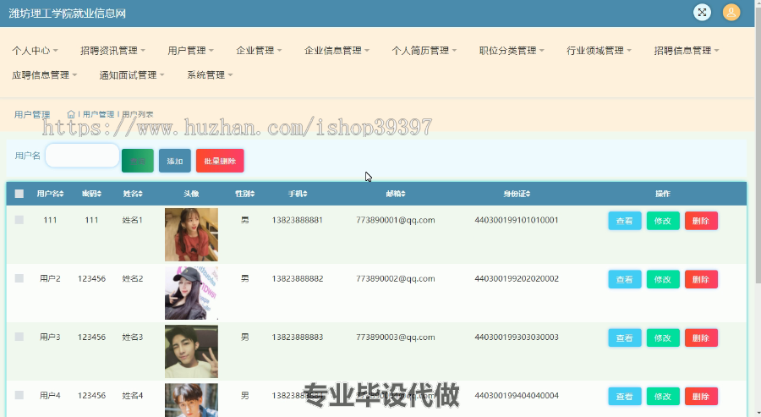The width and height of the screenshot is (761, 417).
Task: Select phone cell 13823888882
Action: pyautogui.click(x=298, y=278)
